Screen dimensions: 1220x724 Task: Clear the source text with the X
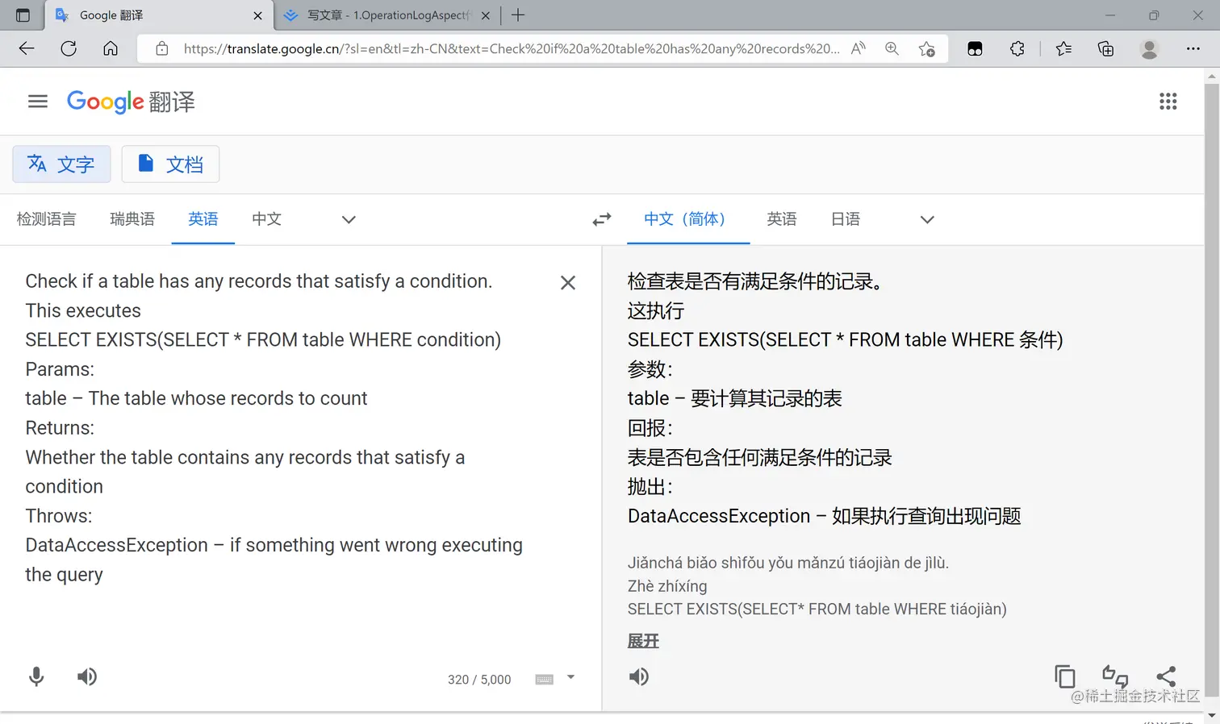tap(568, 282)
